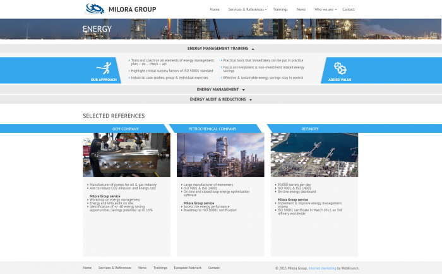Expand the Who we are dropdown

click(x=325, y=9)
